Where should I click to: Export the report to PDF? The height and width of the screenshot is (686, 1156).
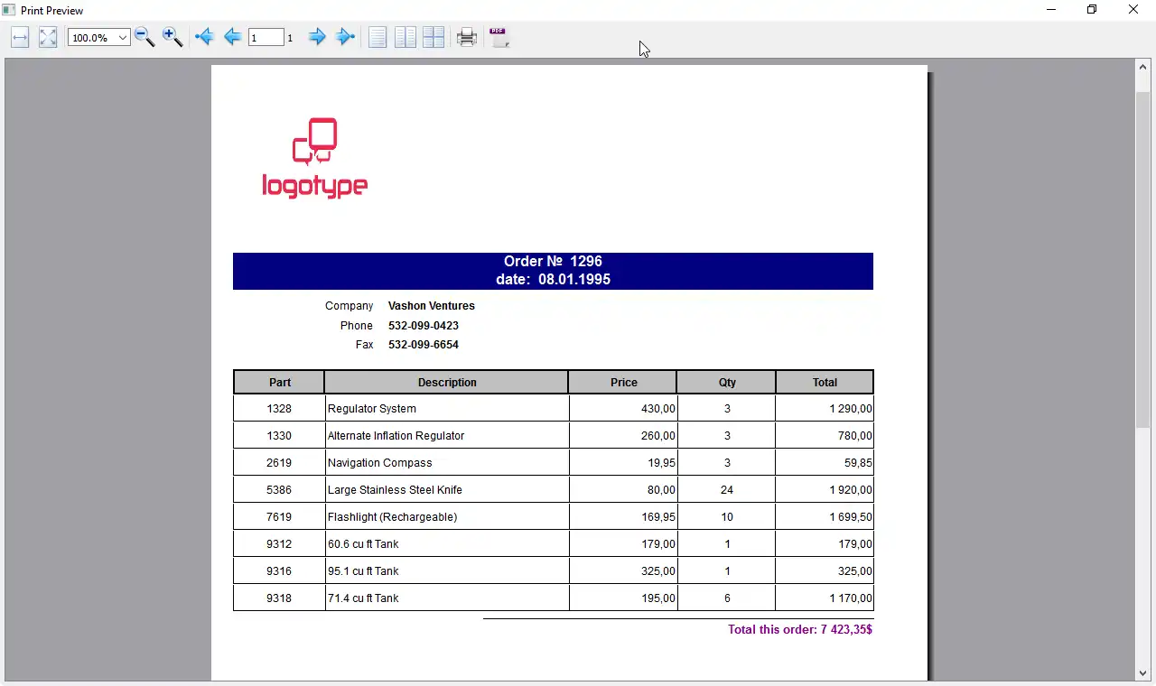(499, 38)
